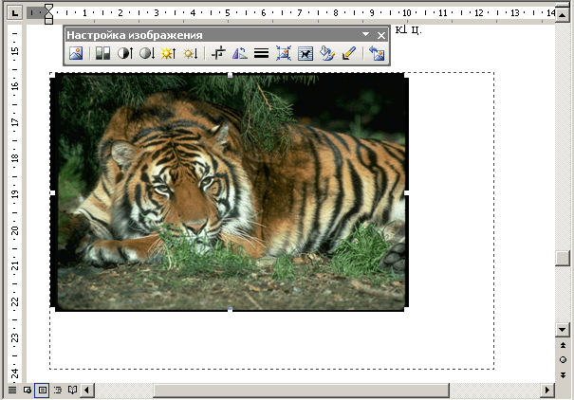Open the Picture toolbar options dropdown arrow
Screen dimensions: 574x400
[x=365, y=35]
